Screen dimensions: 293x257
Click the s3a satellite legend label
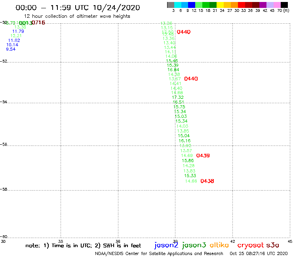tap(272, 245)
